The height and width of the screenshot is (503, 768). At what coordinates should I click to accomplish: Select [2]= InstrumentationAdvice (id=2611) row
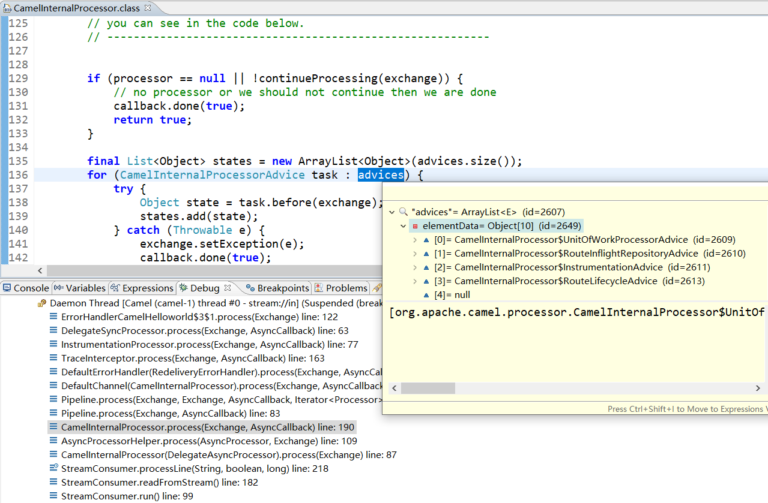point(572,267)
